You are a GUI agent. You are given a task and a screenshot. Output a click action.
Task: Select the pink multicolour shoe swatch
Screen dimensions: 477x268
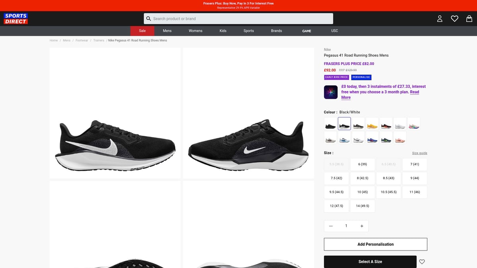[x=414, y=124]
